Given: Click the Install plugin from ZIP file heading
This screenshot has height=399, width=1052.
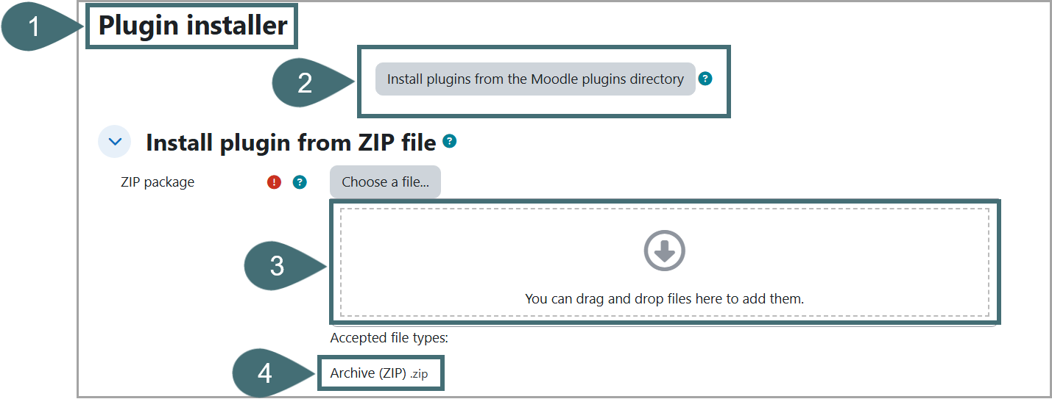Looking at the screenshot, I should [x=291, y=142].
